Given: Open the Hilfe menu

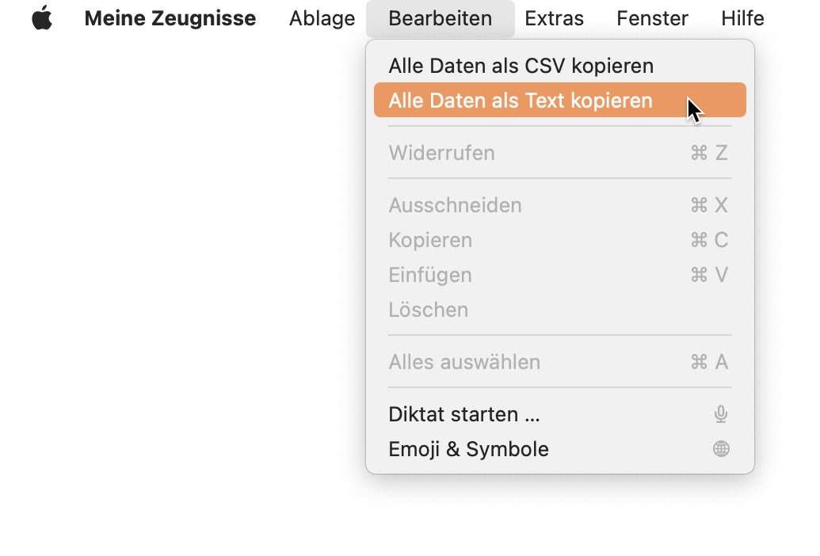Looking at the screenshot, I should pos(742,18).
